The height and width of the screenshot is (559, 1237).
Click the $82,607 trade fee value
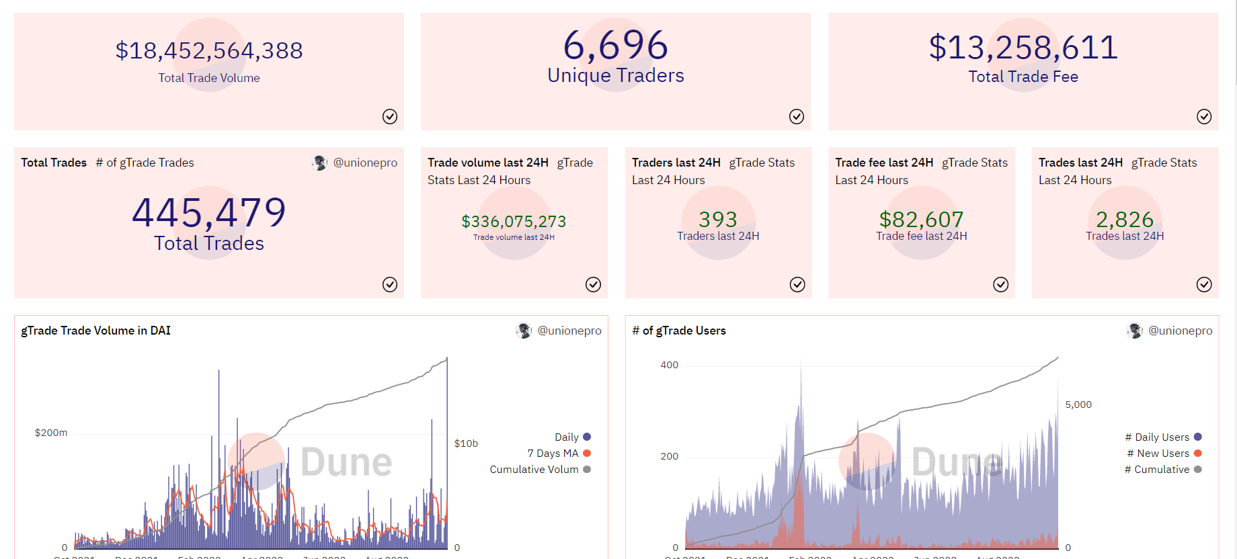[922, 220]
